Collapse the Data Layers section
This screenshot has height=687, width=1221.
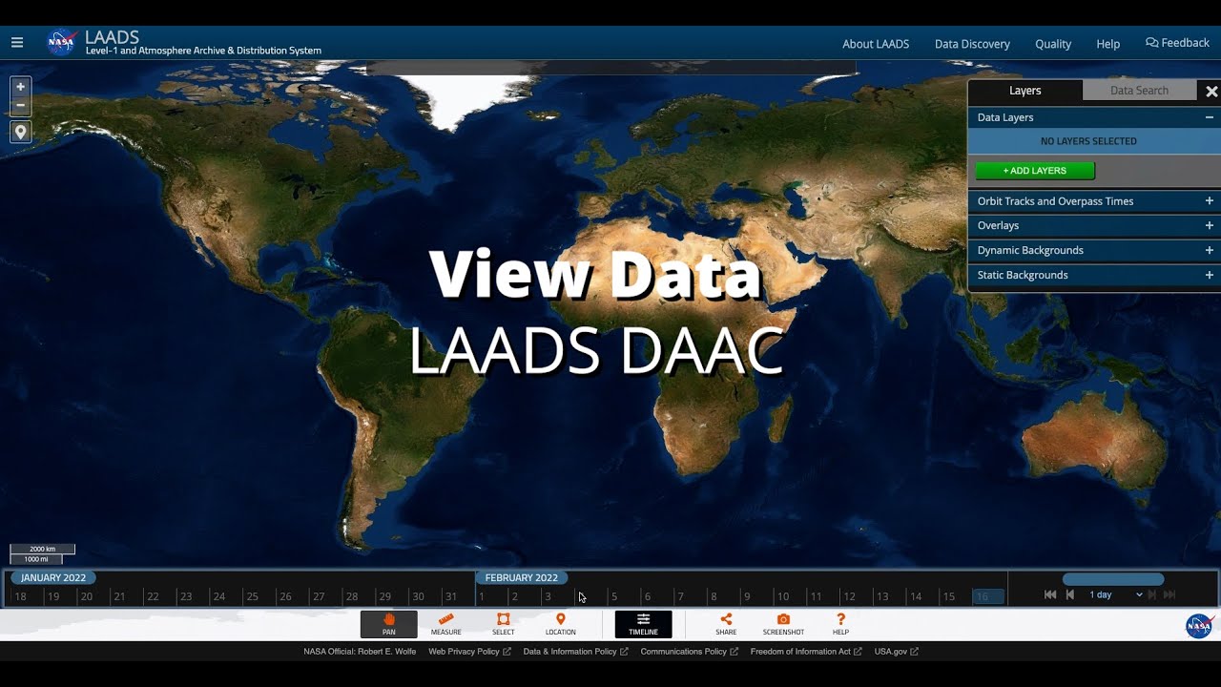click(1210, 117)
